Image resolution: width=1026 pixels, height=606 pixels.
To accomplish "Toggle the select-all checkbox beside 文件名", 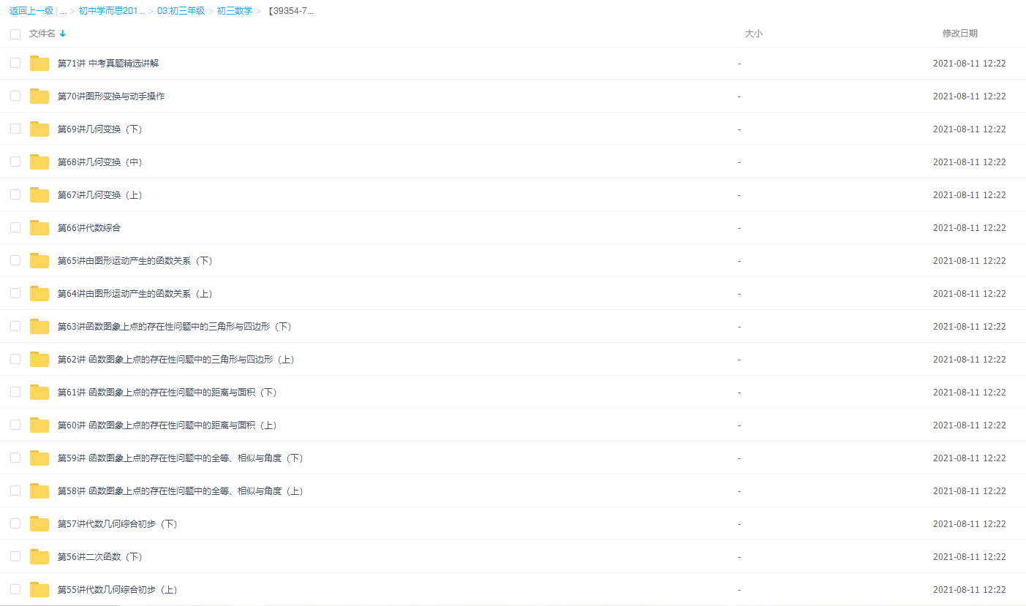I will coord(15,34).
